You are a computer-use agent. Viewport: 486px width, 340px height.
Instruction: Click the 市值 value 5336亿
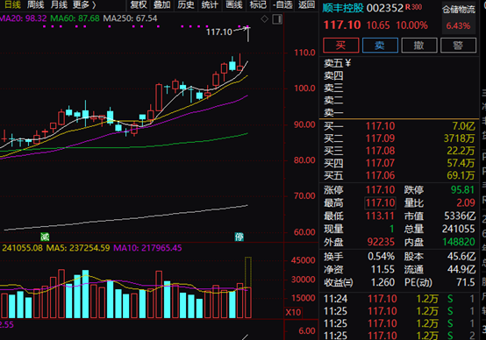point(460,216)
